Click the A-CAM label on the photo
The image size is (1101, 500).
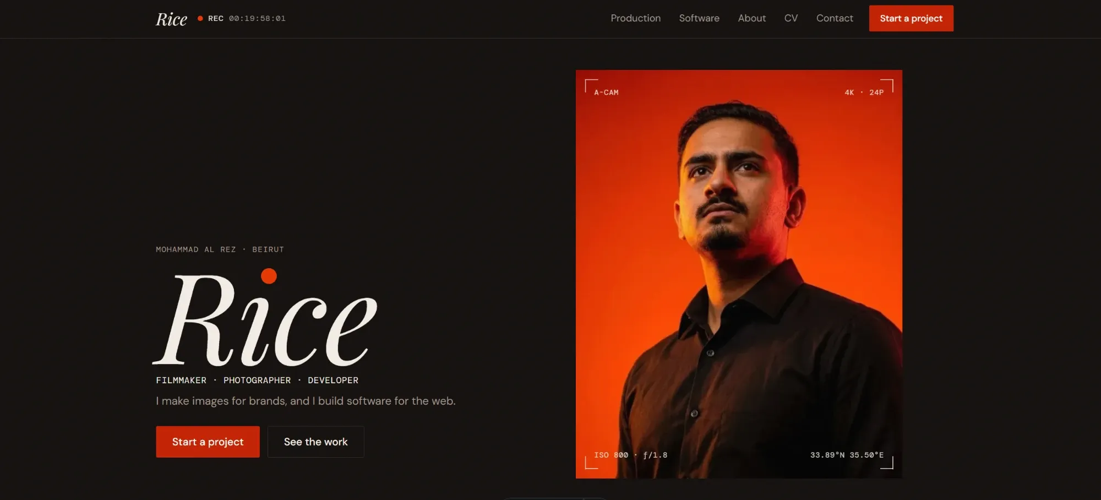click(606, 93)
